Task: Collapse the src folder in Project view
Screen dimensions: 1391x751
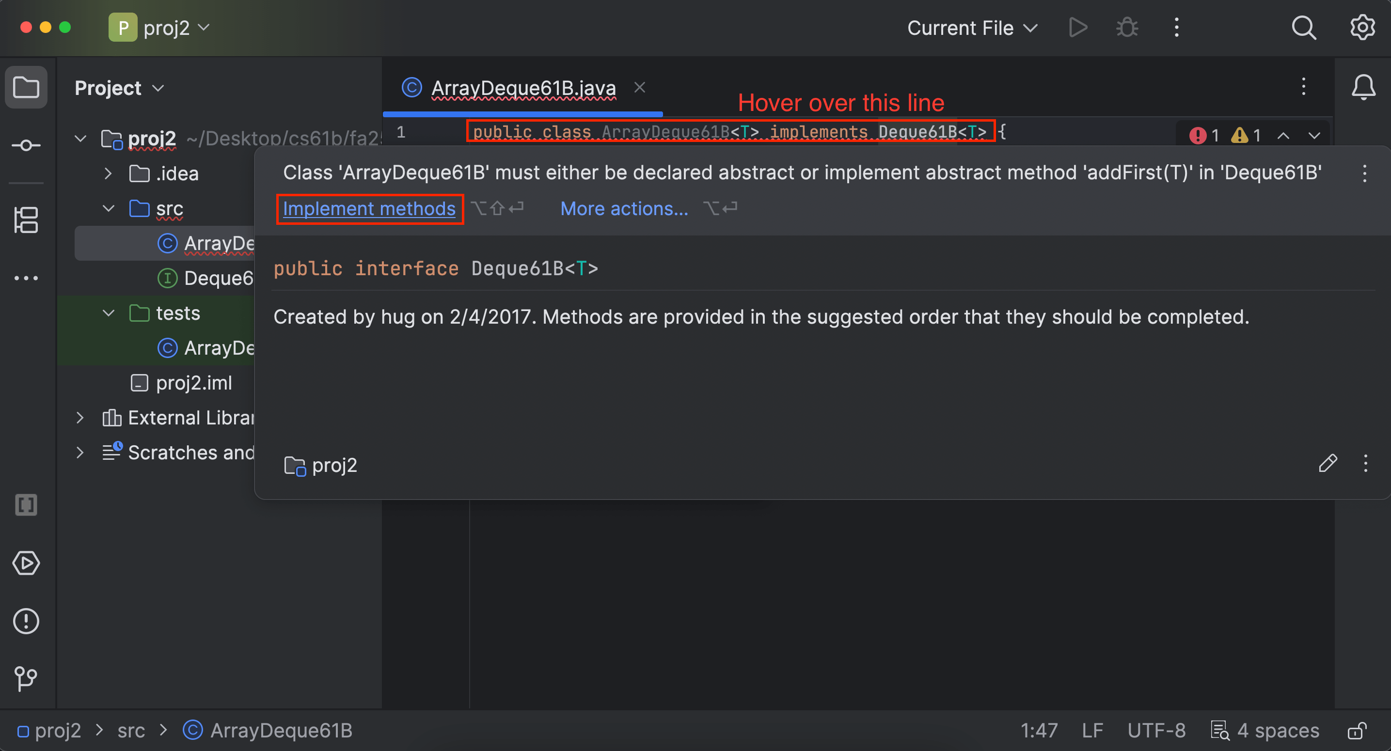Action: pos(108,209)
